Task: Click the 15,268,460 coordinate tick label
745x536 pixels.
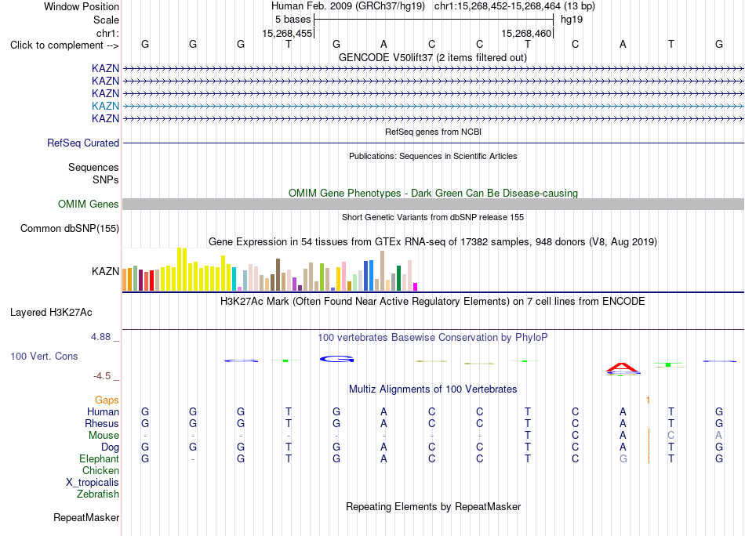Action: tap(526, 33)
